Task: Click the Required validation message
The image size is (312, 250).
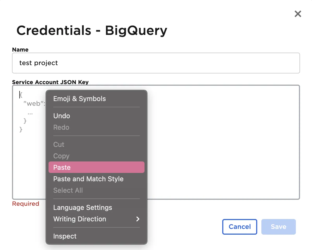Action: (26, 204)
